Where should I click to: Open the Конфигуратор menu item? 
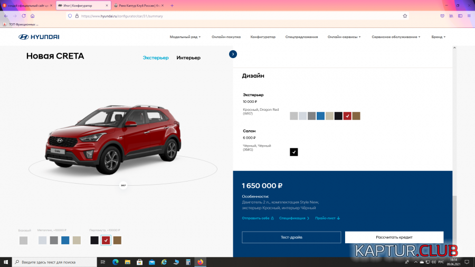point(263,37)
